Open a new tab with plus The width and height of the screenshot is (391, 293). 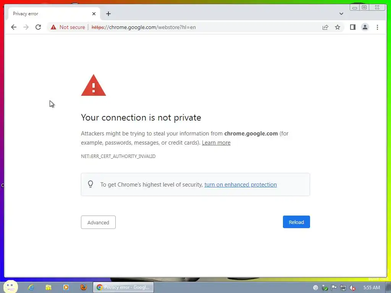108,14
